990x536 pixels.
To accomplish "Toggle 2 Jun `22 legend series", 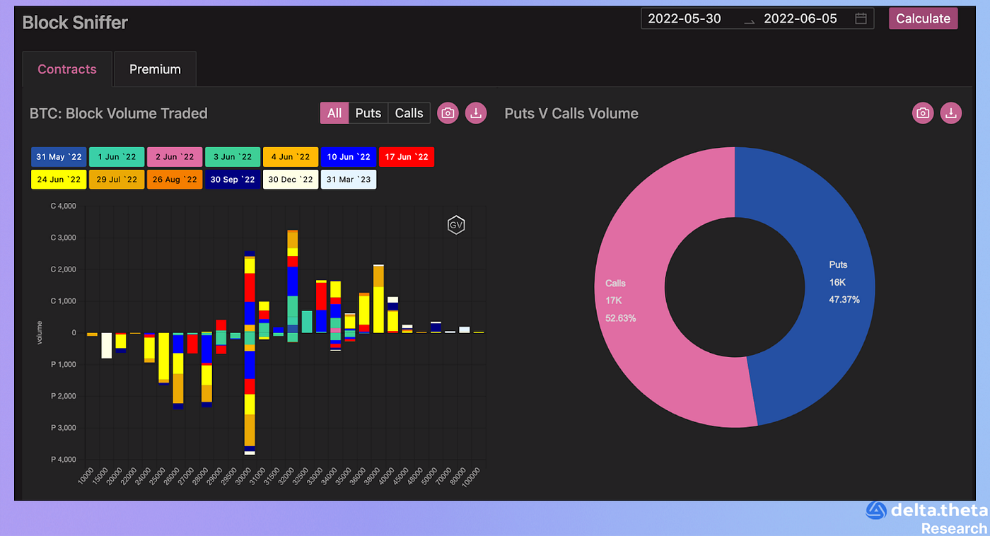I will [175, 157].
